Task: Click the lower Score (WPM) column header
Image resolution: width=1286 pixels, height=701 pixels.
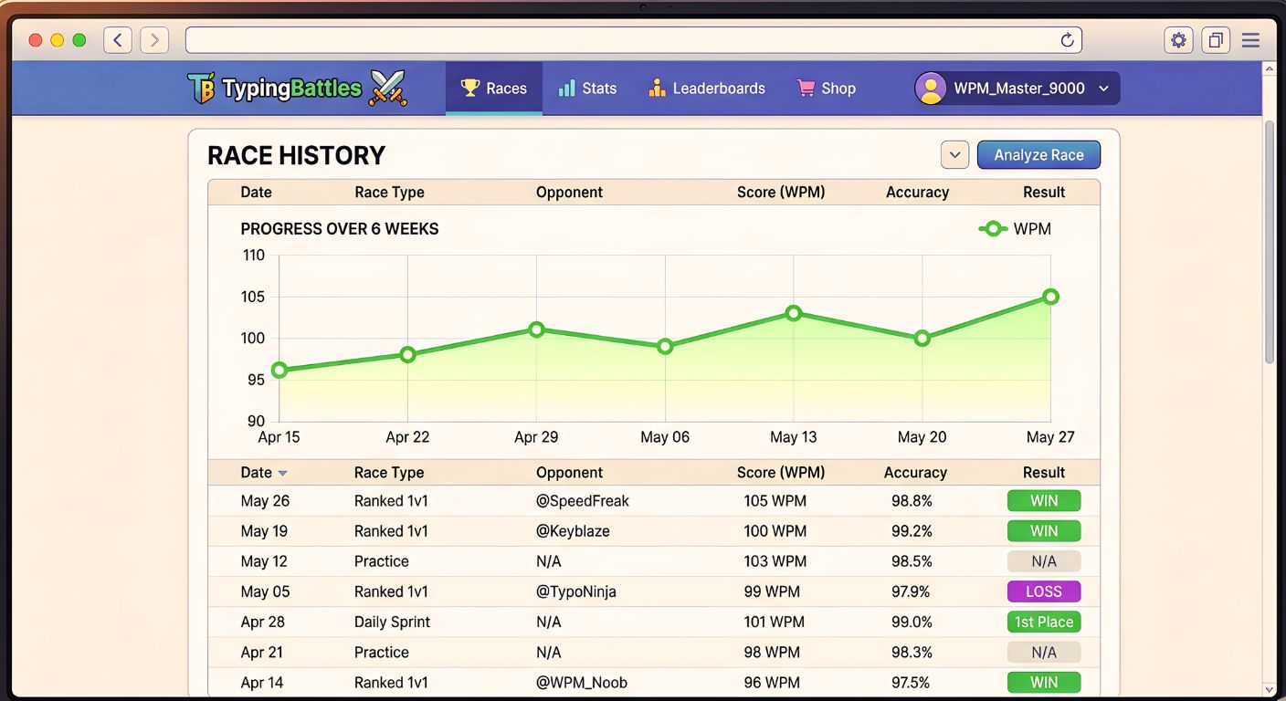Action: 781,473
